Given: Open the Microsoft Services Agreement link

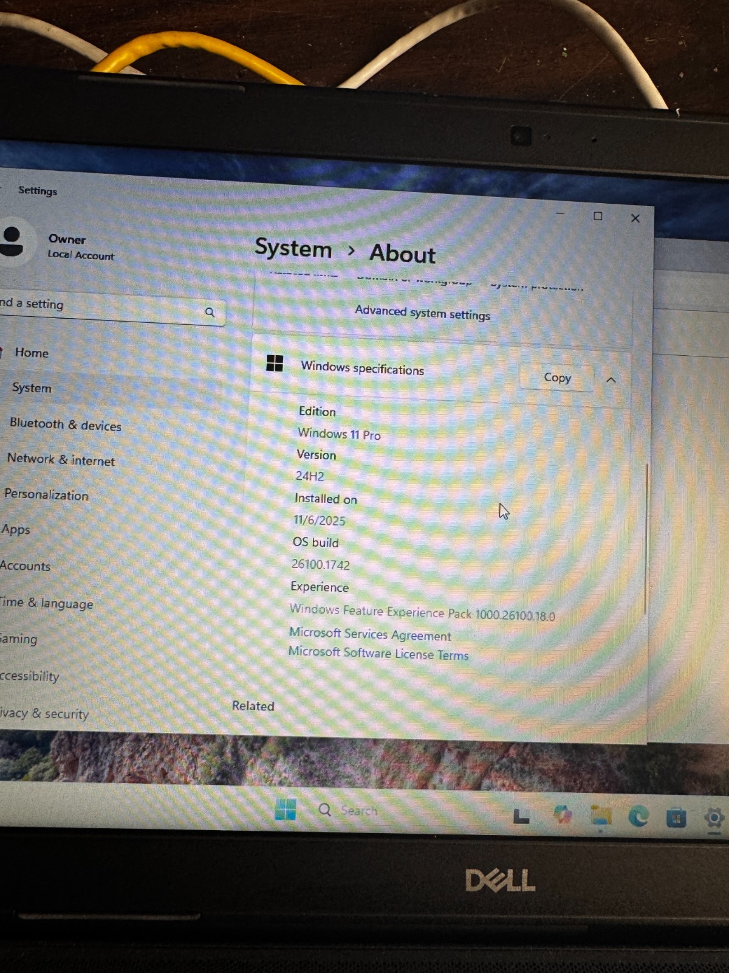Looking at the screenshot, I should 370,634.
